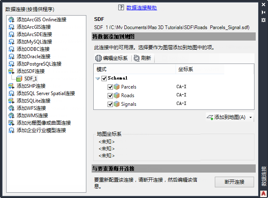Screen dimensions: 268x198
Task: Click the CA-I value for Parcels
Action: click(181, 86)
